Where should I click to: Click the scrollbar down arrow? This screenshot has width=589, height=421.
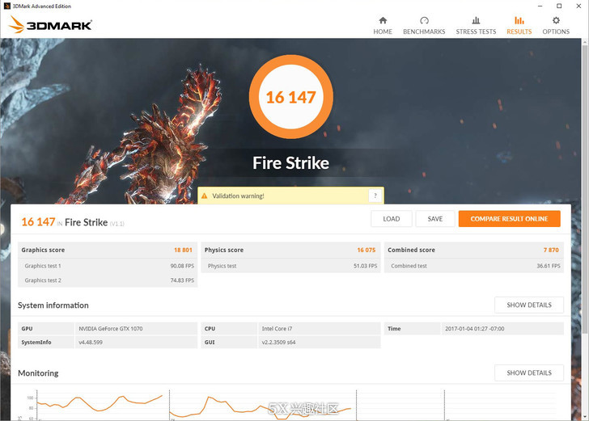pos(585,417)
